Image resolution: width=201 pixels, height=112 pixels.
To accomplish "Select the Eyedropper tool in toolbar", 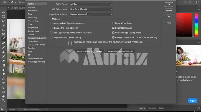I will [3, 39].
